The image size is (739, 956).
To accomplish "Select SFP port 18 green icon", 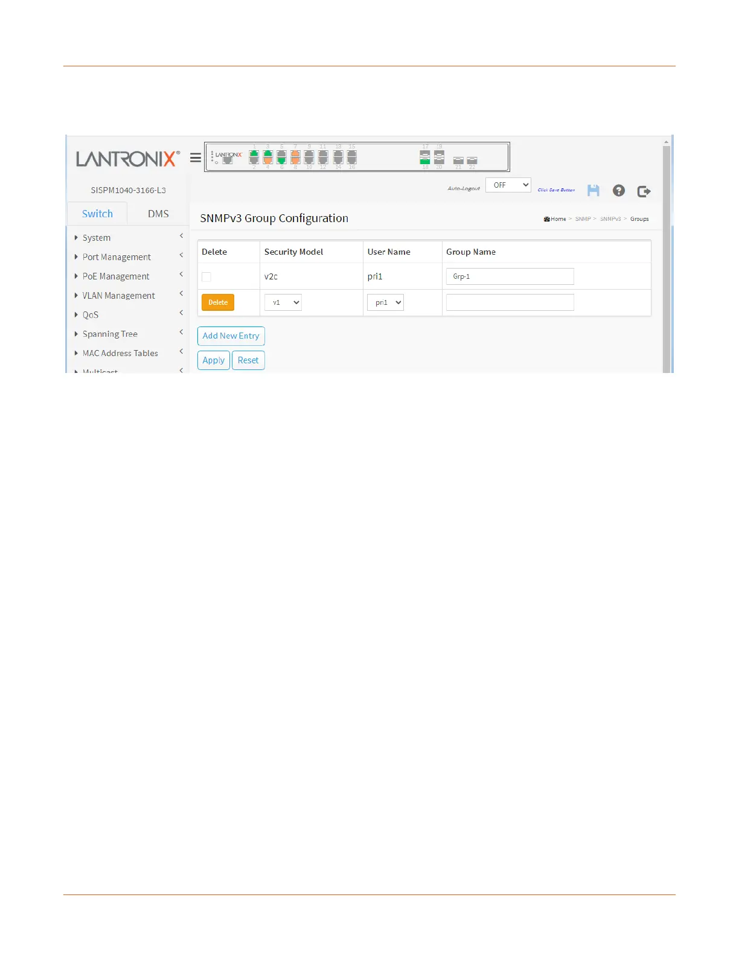I will [x=425, y=161].
